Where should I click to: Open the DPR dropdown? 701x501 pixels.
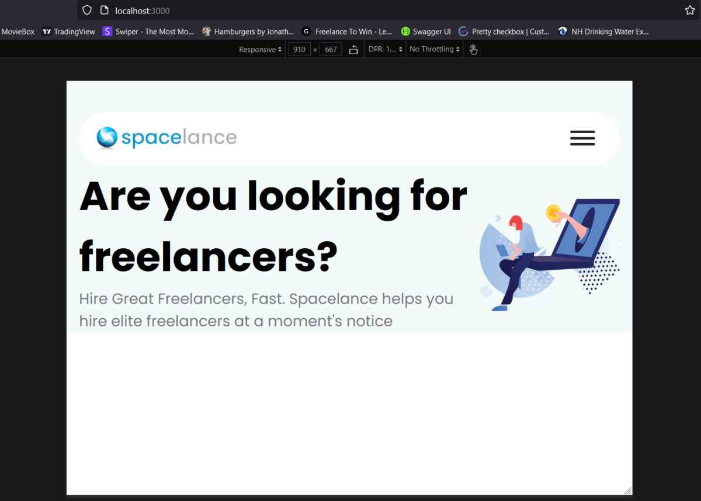385,50
